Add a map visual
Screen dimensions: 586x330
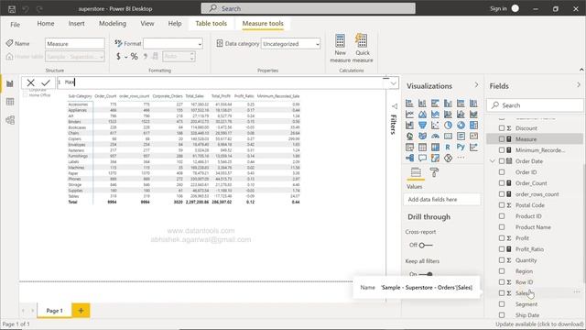point(409,137)
